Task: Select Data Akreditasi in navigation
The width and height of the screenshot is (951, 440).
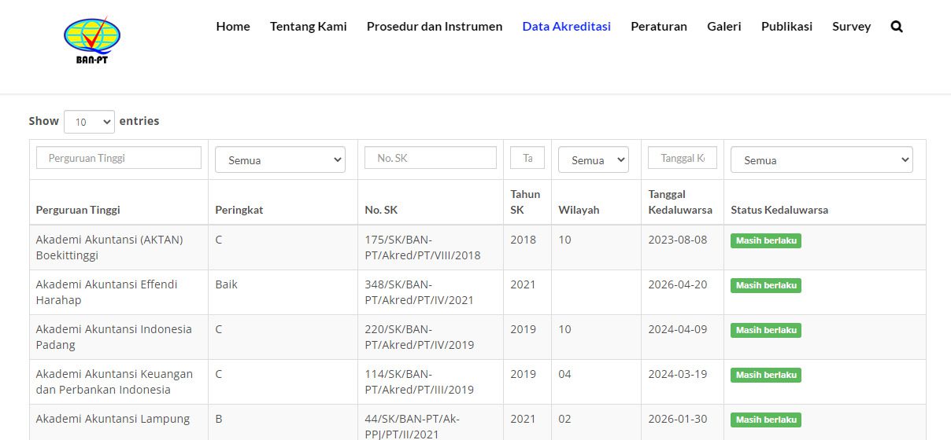Action: tap(566, 27)
